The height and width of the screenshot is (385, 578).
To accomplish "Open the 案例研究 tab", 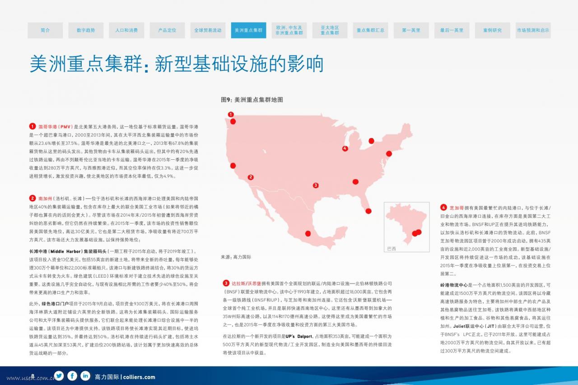I will (x=492, y=30).
